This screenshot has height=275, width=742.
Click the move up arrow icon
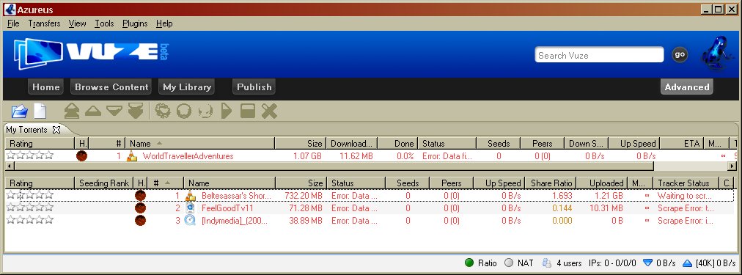coord(93,111)
